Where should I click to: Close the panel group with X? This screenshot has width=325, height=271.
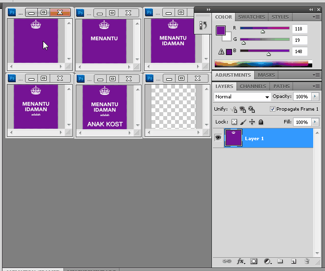(x=319, y=9)
